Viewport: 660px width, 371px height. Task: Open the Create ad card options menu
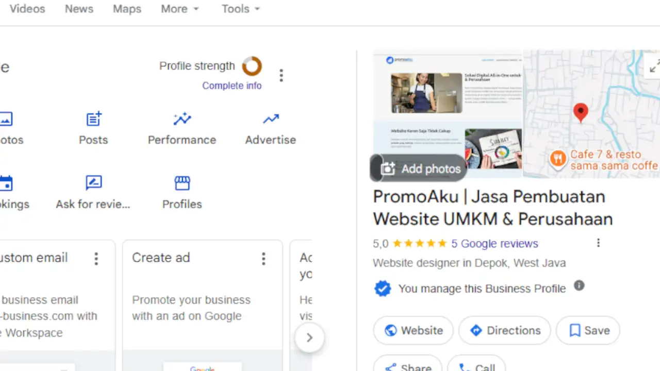[x=263, y=259]
